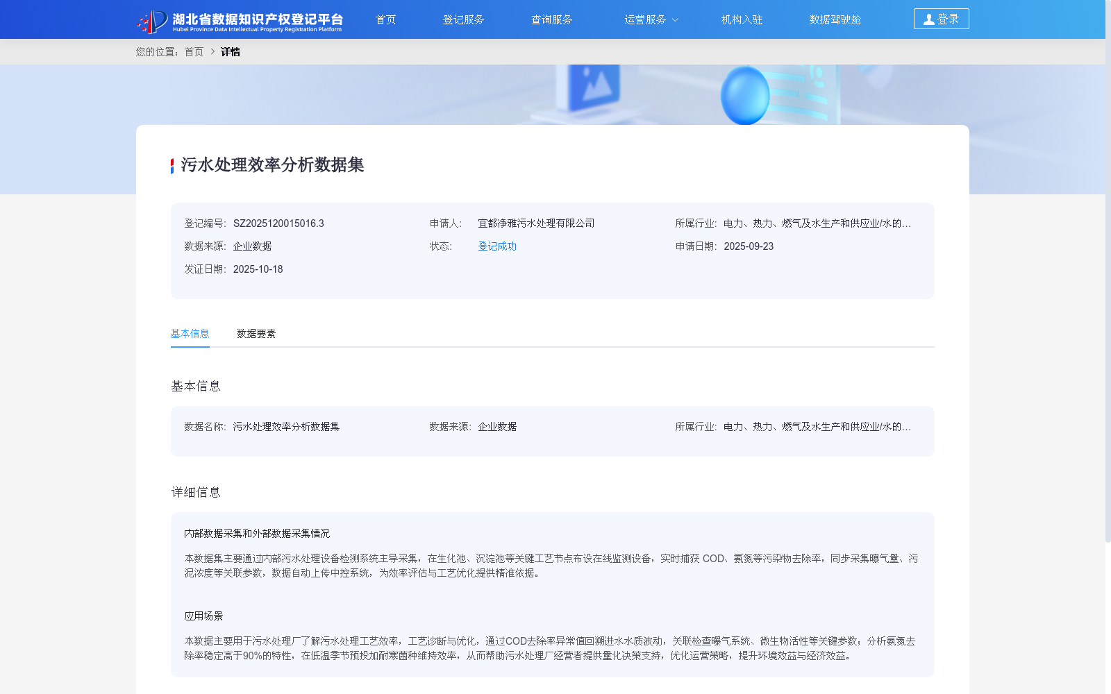Click the picture icon in banner
The width and height of the screenshot is (1111, 694).
point(594,87)
